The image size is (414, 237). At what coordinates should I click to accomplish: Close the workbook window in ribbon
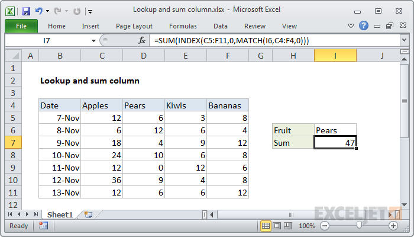pos(403,25)
